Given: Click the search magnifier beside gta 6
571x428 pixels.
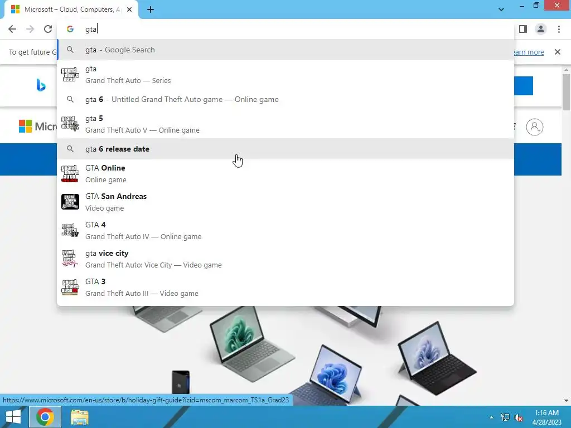Looking at the screenshot, I should click(x=70, y=99).
